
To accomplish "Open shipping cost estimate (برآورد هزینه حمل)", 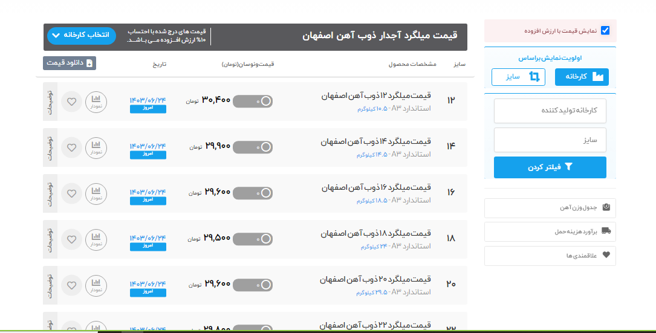I will pyautogui.click(x=550, y=231).
